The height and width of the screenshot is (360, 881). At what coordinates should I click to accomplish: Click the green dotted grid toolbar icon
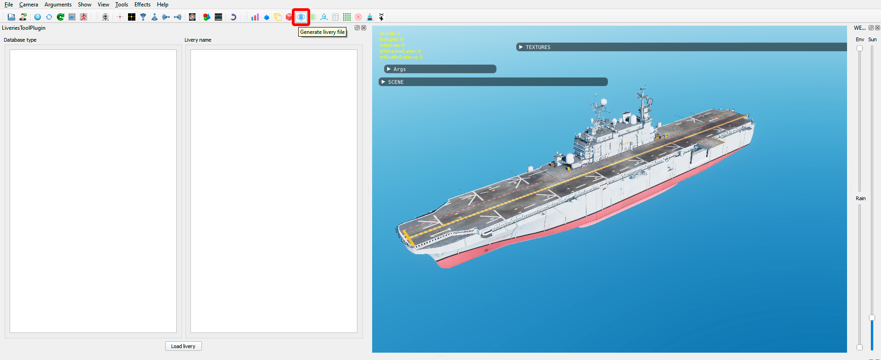click(347, 17)
